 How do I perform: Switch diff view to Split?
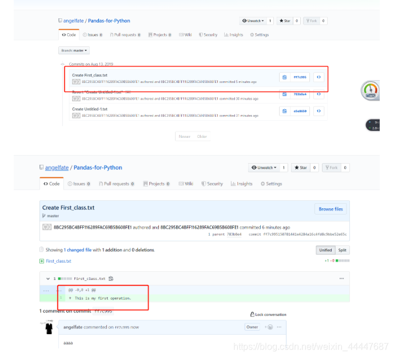coord(342,250)
